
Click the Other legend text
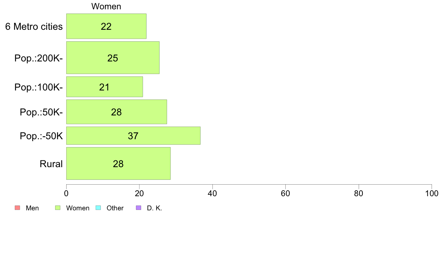pos(115,208)
